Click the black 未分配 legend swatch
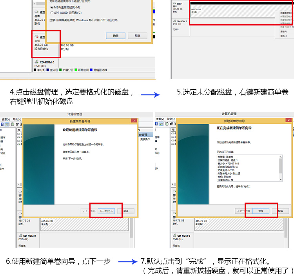294x279 pixels. point(35,70)
